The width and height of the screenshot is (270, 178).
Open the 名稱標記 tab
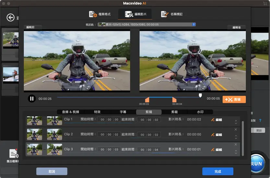172,14
